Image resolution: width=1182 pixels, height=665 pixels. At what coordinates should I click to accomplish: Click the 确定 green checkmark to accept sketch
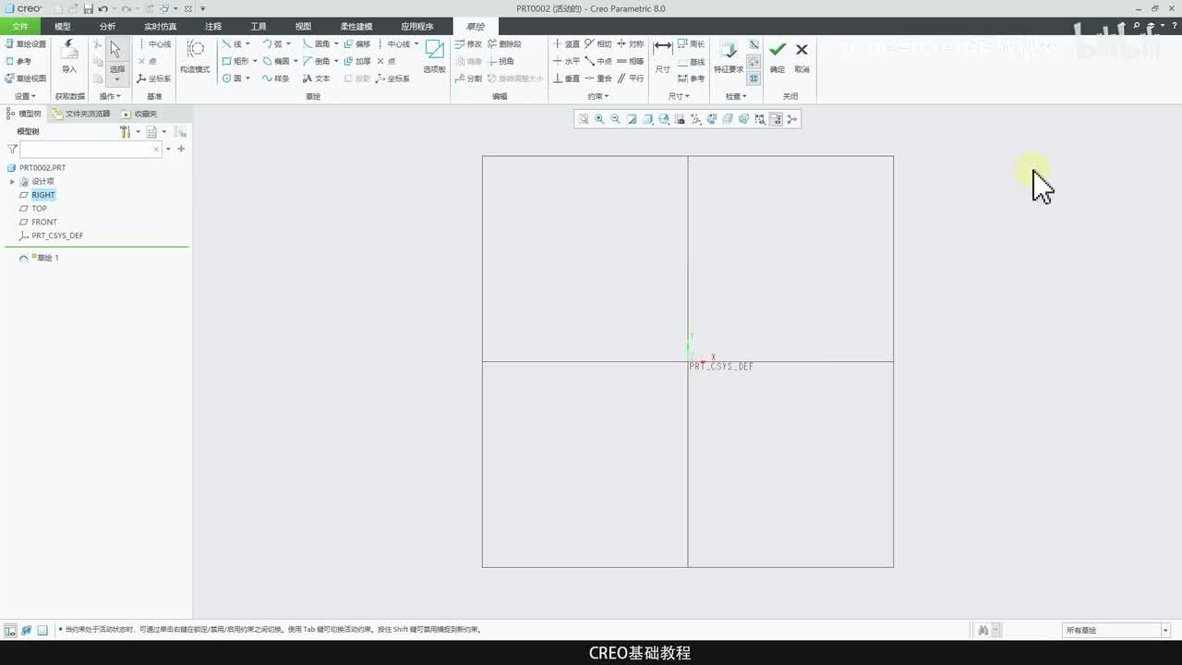pyautogui.click(x=778, y=55)
